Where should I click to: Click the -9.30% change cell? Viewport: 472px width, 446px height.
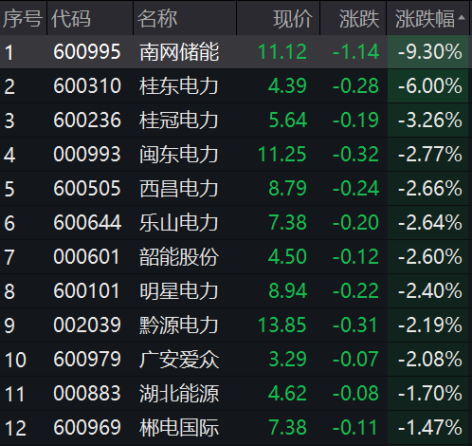pos(429,51)
